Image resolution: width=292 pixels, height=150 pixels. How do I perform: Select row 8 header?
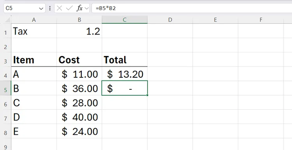pos(5,131)
